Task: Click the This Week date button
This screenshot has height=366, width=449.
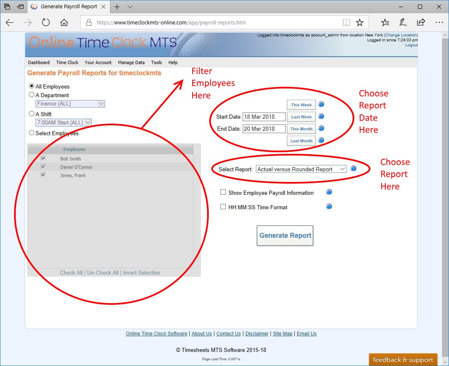Action: 301,105
